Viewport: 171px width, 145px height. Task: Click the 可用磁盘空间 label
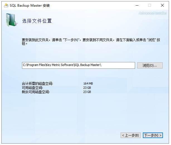32,88
